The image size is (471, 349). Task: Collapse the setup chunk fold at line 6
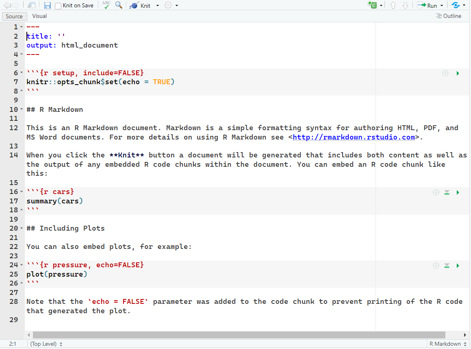click(x=22, y=72)
